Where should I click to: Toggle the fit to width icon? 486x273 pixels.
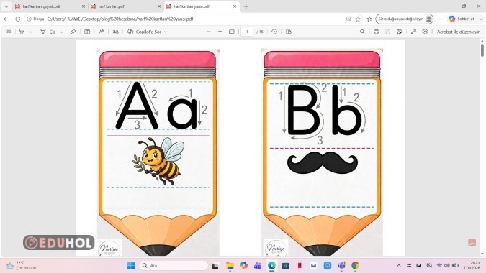click(232, 32)
